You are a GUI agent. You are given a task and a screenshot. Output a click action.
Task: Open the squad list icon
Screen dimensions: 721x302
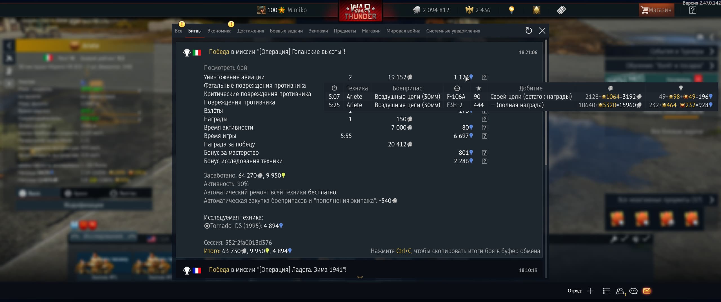(606, 291)
